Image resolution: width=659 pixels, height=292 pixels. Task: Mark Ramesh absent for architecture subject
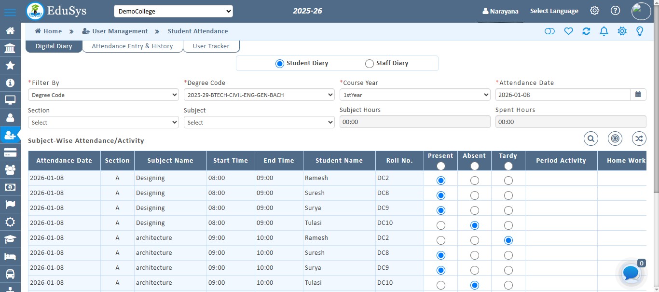click(x=474, y=240)
